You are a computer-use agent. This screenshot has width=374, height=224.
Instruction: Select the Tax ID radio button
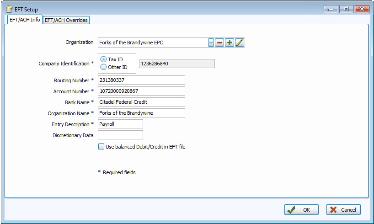point(103,59)
